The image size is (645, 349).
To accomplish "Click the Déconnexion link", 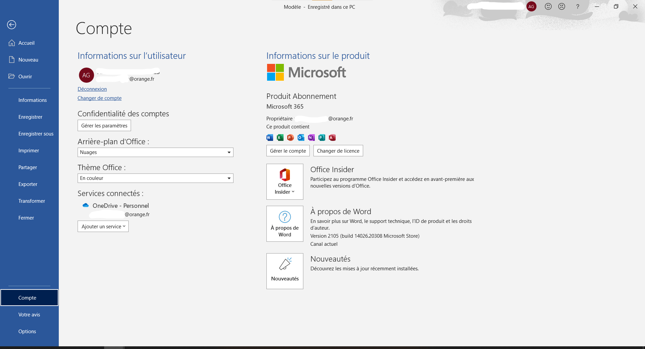I will tap(92, 89).
